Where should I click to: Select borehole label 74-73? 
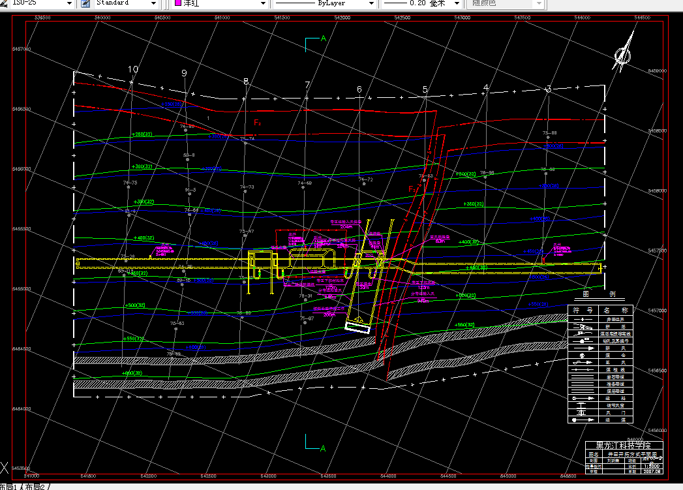point(247,187)
